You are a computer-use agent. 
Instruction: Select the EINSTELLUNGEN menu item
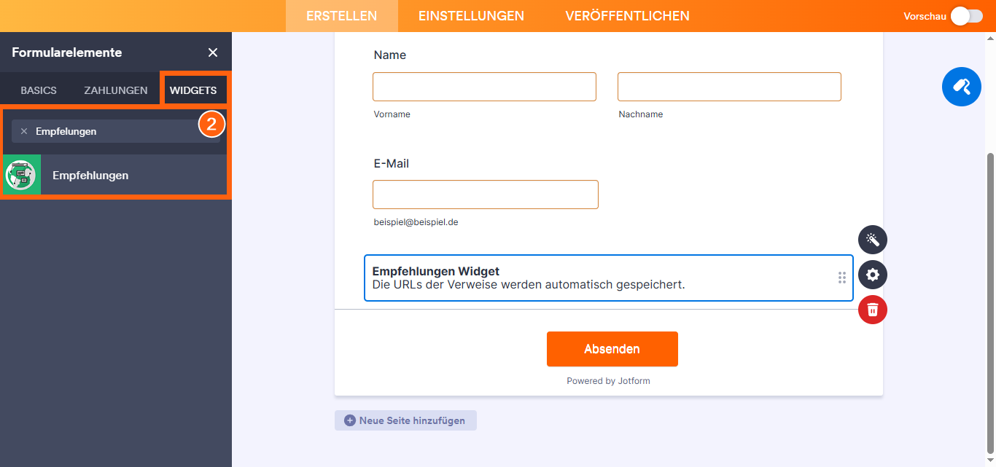click(470, 15)
